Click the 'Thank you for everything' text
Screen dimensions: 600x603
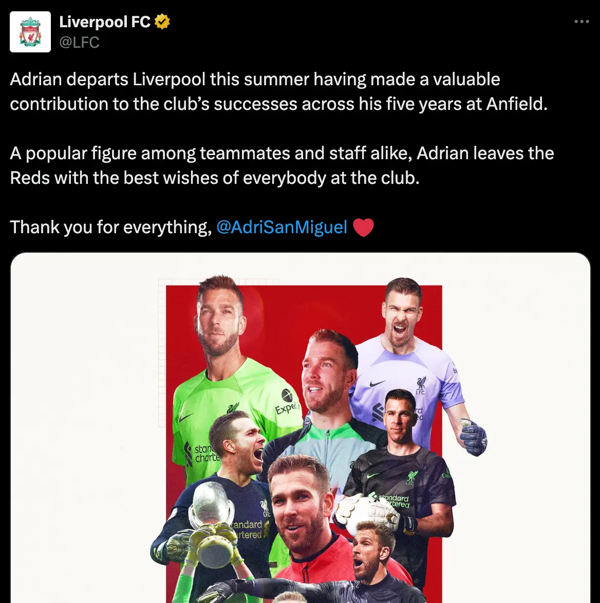[x=110, y=227]
